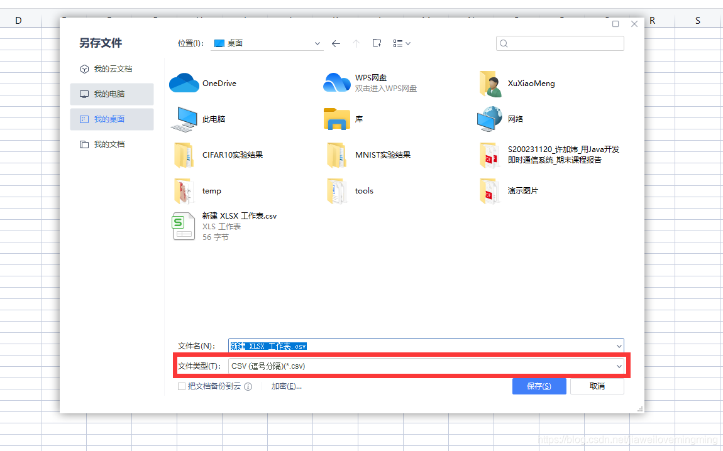
Task: Open the S200231120 course report folder icon
Action: coord(490,155)
